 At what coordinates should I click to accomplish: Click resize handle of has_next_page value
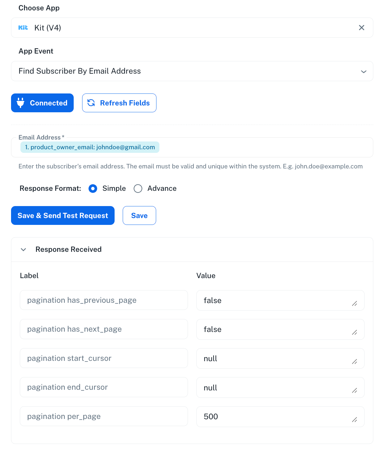click(354, 333)
